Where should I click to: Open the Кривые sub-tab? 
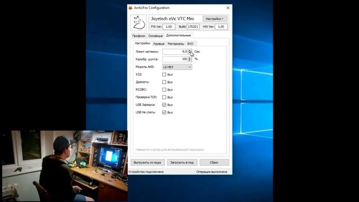coord(159,44)
